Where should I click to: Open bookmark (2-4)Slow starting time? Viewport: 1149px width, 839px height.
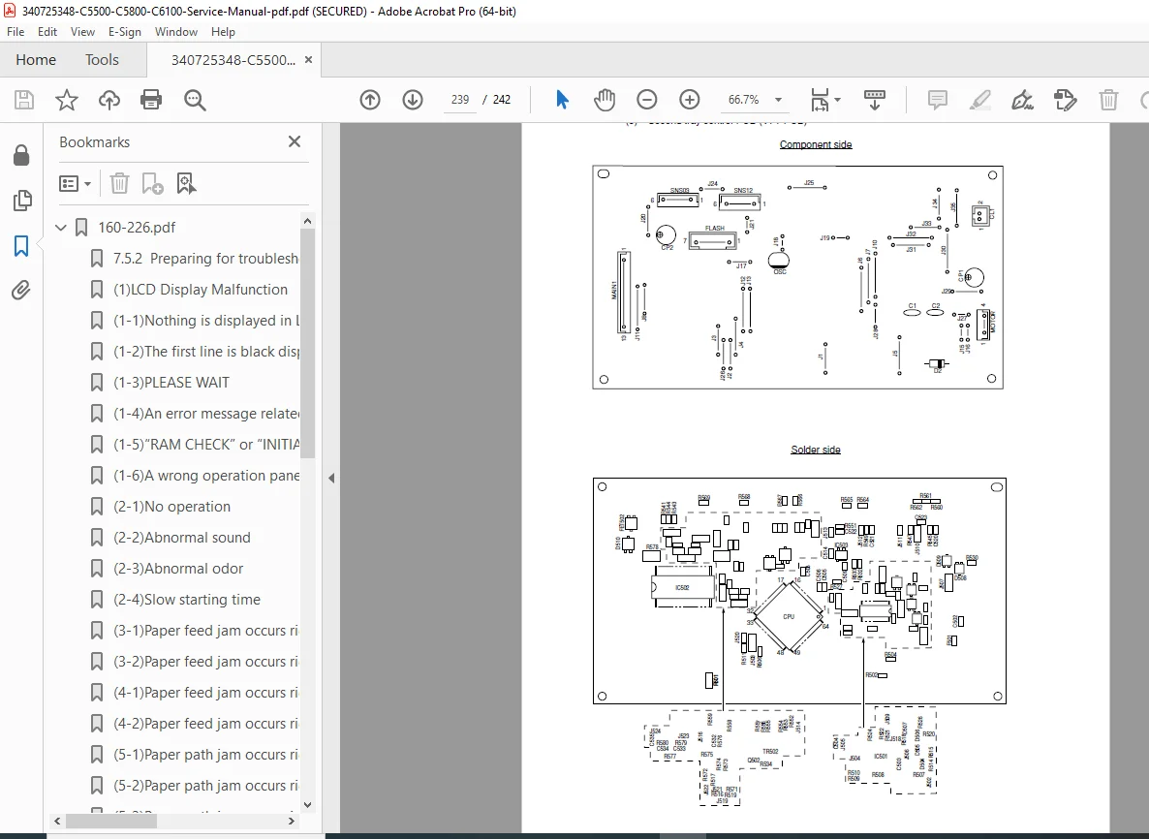(x=187, y=600)
